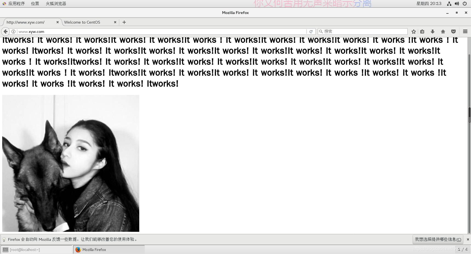Click the search magnifier icon
The width and height of the screenshot is (471, 254).
click(x=321, y=32)
